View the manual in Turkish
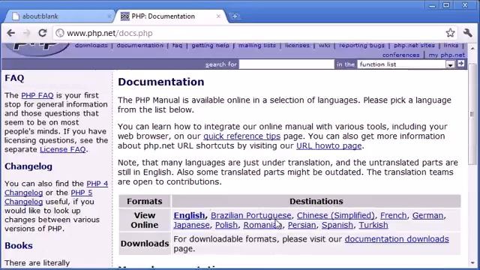 (373, 225)
